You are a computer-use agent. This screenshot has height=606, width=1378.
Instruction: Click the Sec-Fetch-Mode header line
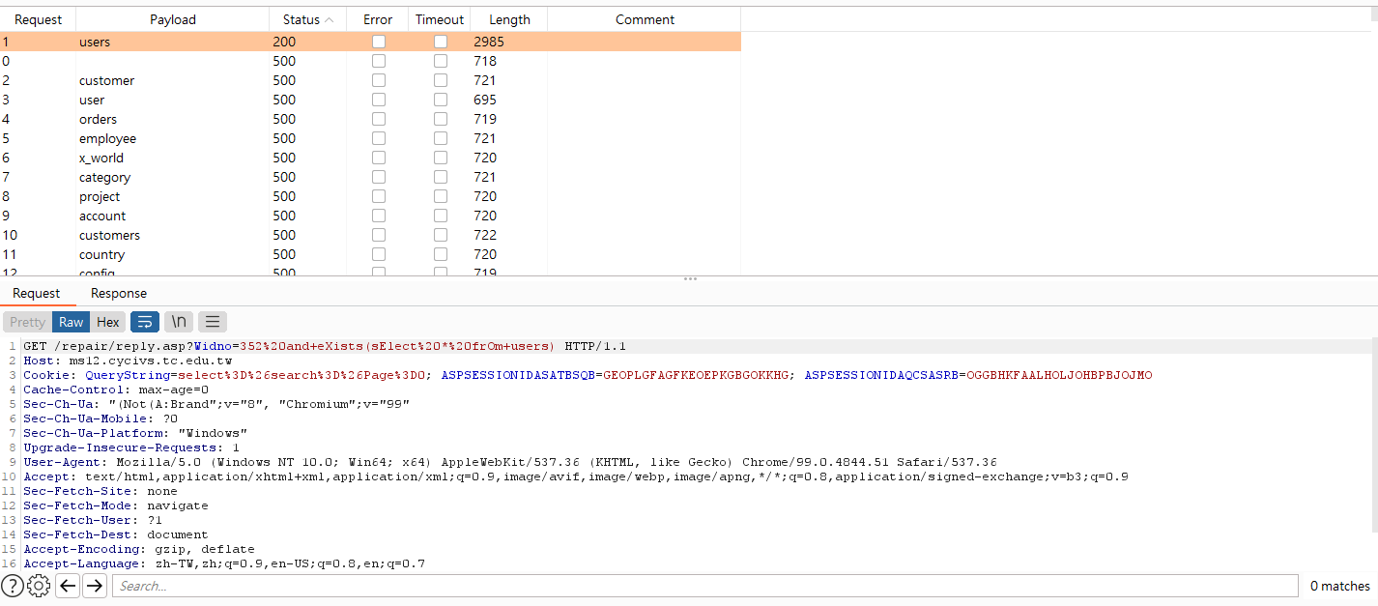point(116,505)
